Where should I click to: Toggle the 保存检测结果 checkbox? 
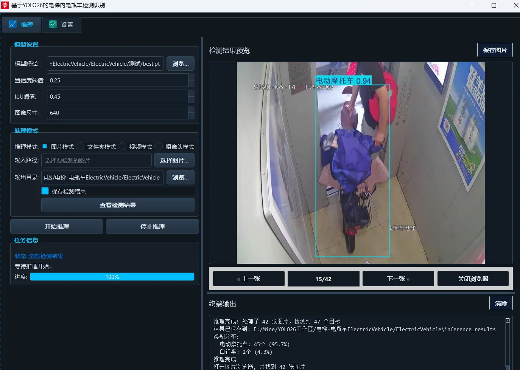pos(45,191)
